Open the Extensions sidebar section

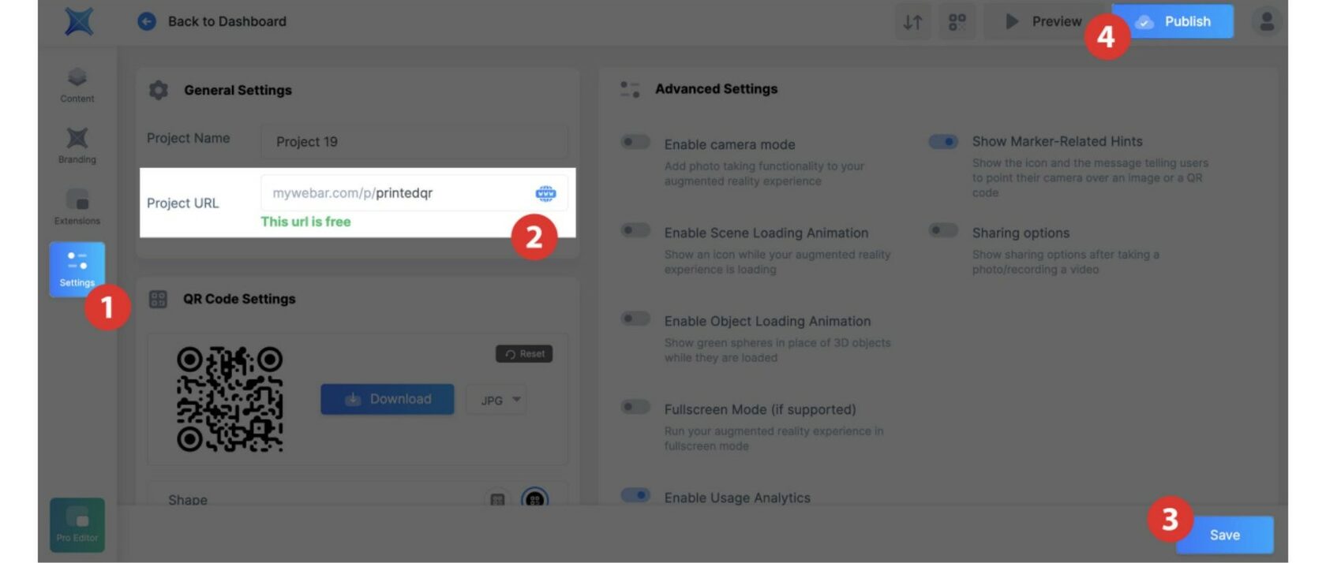tap(77, 207)
